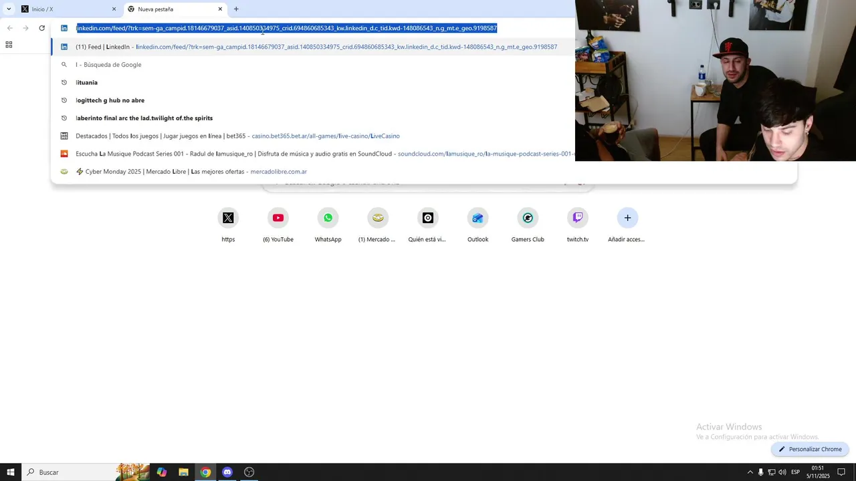Click the microphone tray icon

(x=760, y=472)
